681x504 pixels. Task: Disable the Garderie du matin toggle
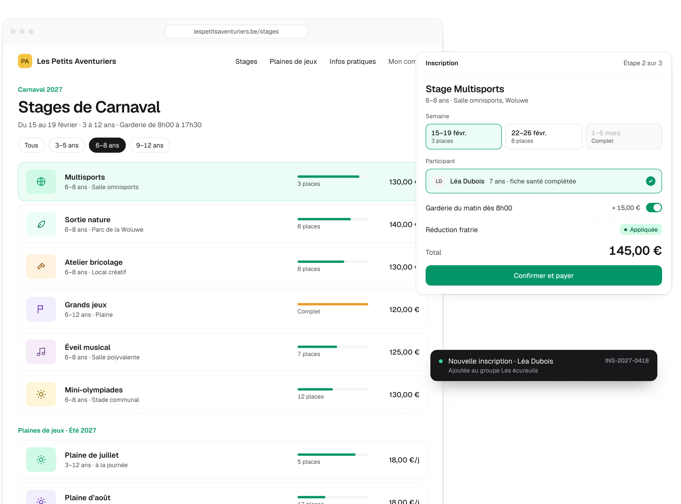point(654,208)
